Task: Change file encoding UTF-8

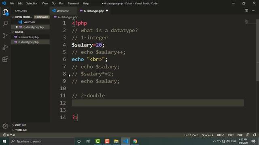Action: click(221, 135)
